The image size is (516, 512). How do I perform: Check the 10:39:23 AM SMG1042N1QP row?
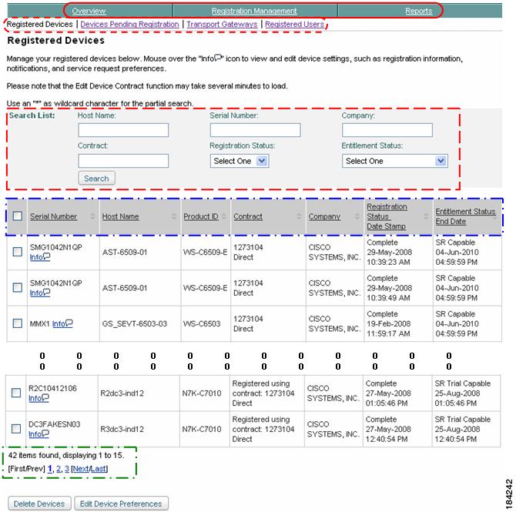point(18,252)
